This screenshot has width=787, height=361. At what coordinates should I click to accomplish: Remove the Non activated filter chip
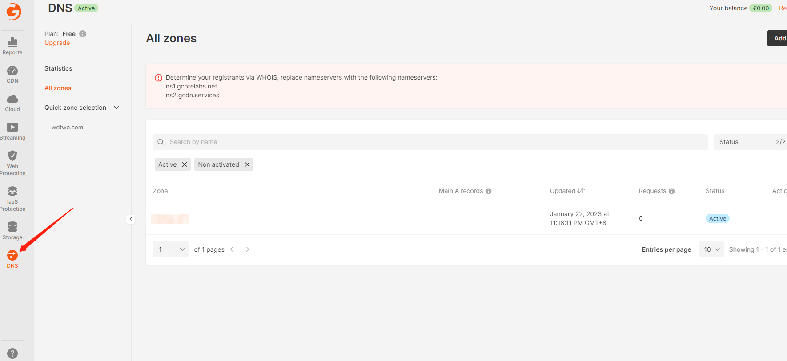tap(247, 164)
